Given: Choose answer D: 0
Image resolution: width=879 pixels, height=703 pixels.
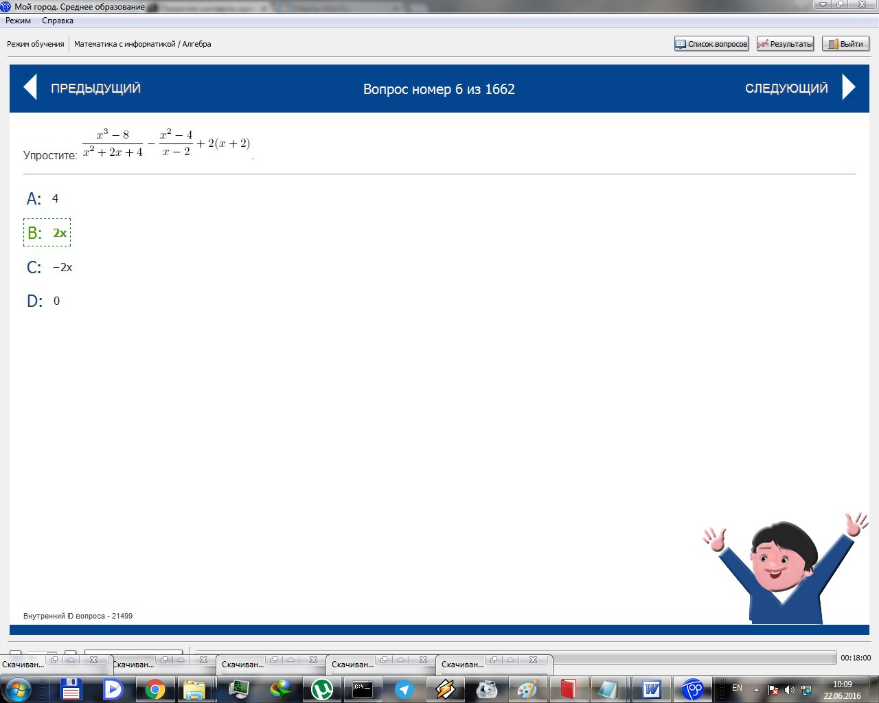Looking at the screenshot, I should [43, 301].
